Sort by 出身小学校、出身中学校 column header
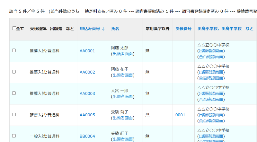This screenshot has height=142, width=257. point(219,29)
